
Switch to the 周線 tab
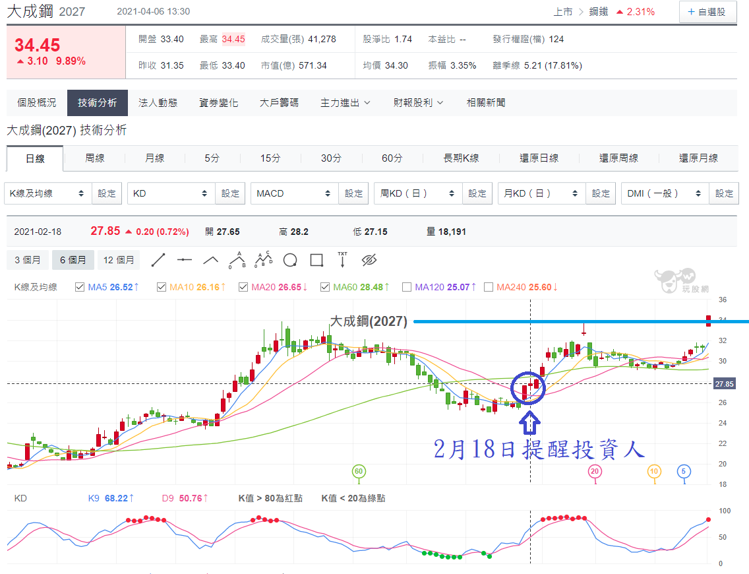94,158
